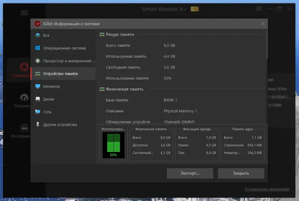The image size is (299, 201).
Task: Click the blurred Driver Booster speedometer icon
Action: pos(24,98)
